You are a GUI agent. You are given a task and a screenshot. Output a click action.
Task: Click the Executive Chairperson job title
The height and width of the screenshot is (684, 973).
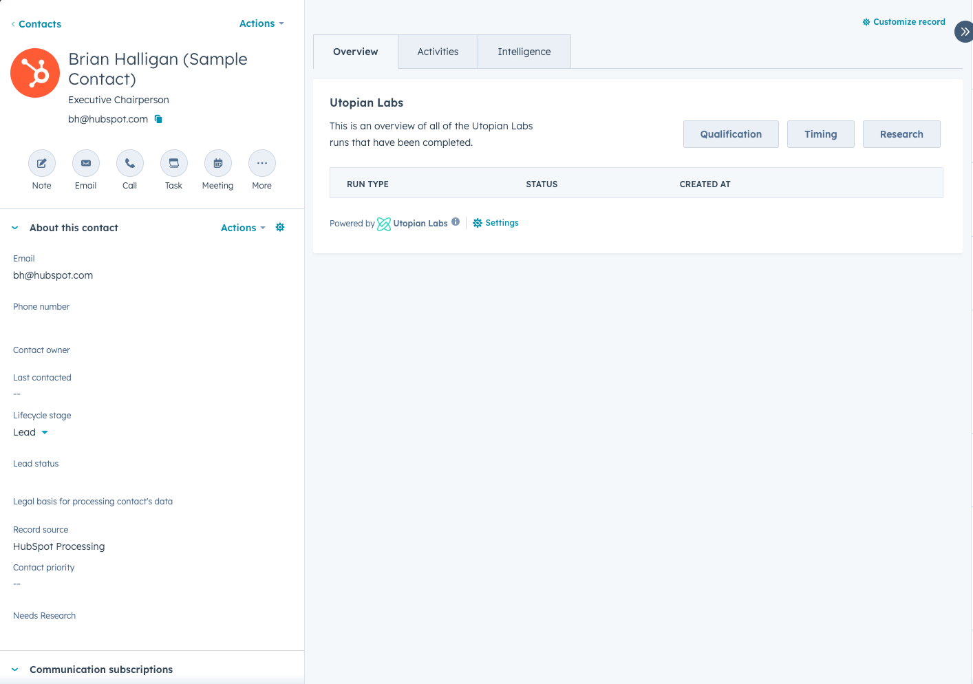pyautogui.click(x=118, y=100)
